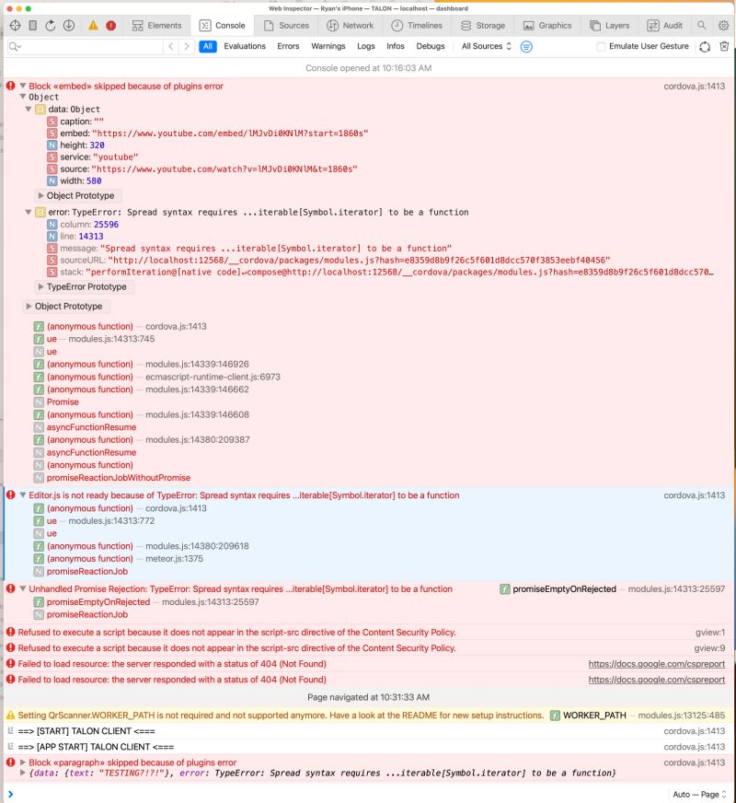Image resolution: width=736 pixels, height=803 pixels.
Task: Click function icon beside WORKER_PATH
Action: click(x=555, y=716)
